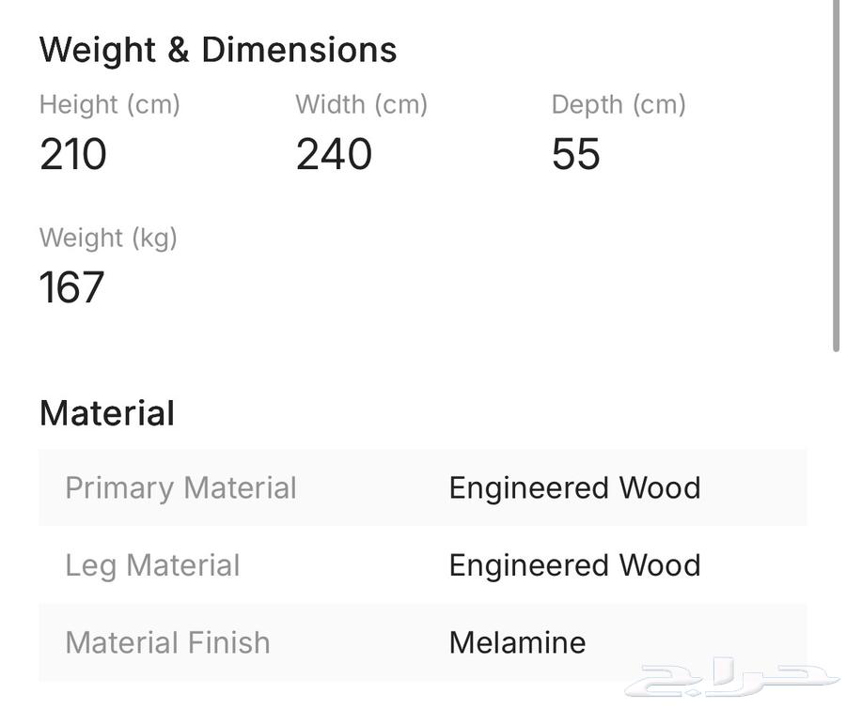This screenshot has height=709, width=846.
Task: Select the Width (cm) label
Action: pos(361,104)
